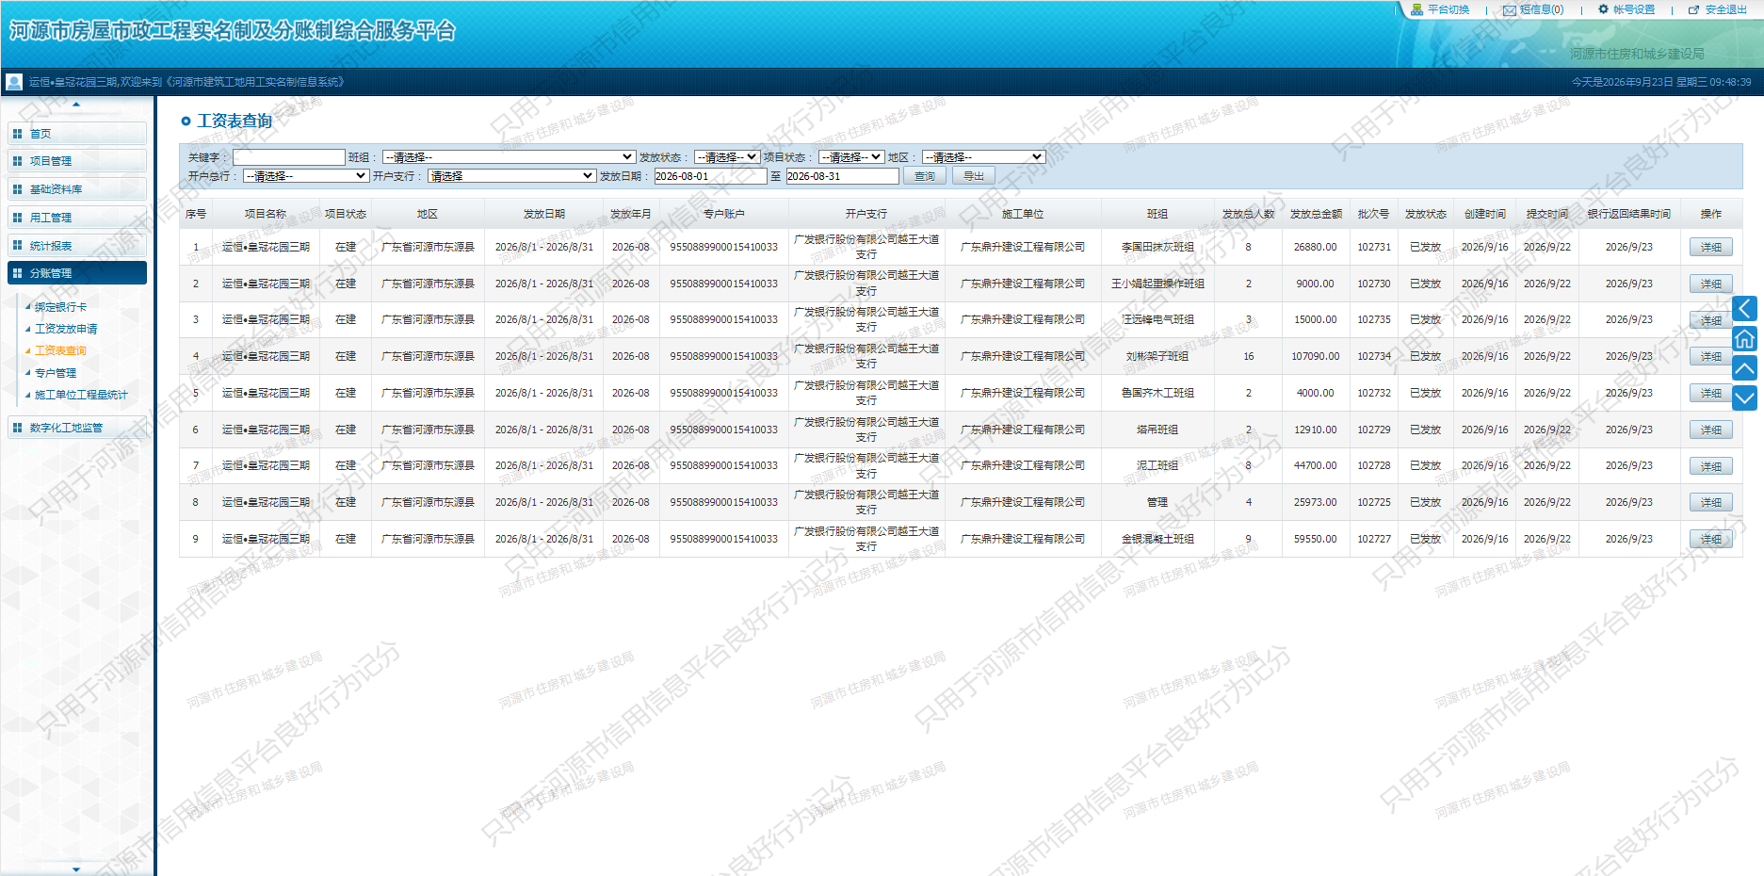Screen dimensions: 1764x876
Task: Open the 发放状态 dropdown
Action: 727,157
